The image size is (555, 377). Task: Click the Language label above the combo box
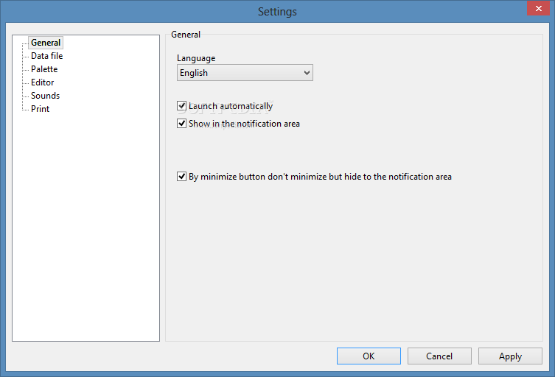(196, 58)
